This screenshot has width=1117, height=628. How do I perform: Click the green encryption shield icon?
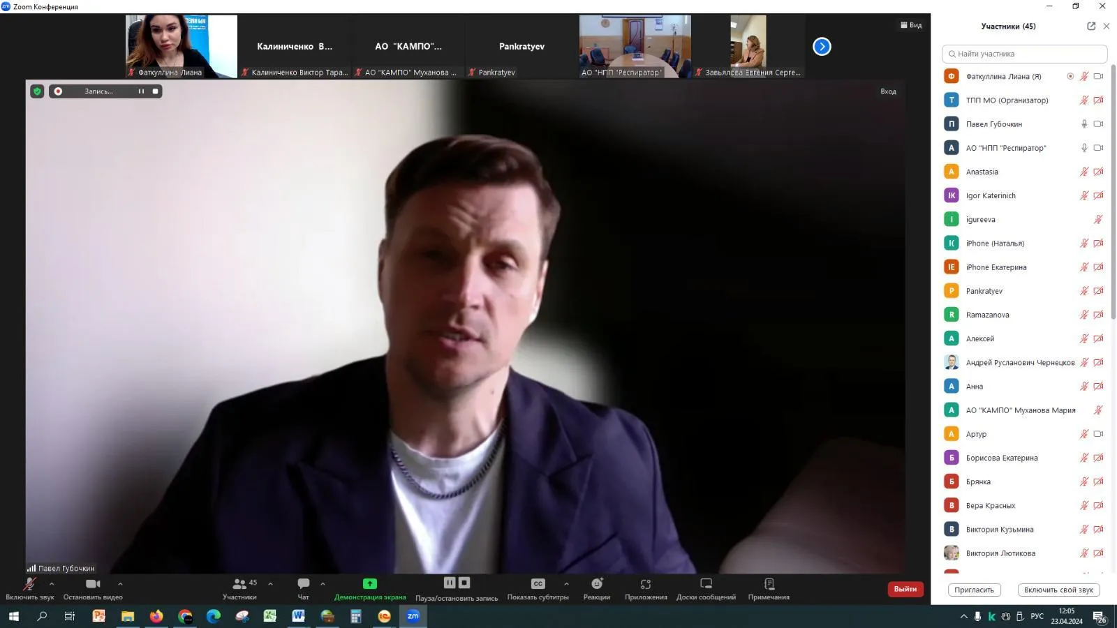click(37, 91)
